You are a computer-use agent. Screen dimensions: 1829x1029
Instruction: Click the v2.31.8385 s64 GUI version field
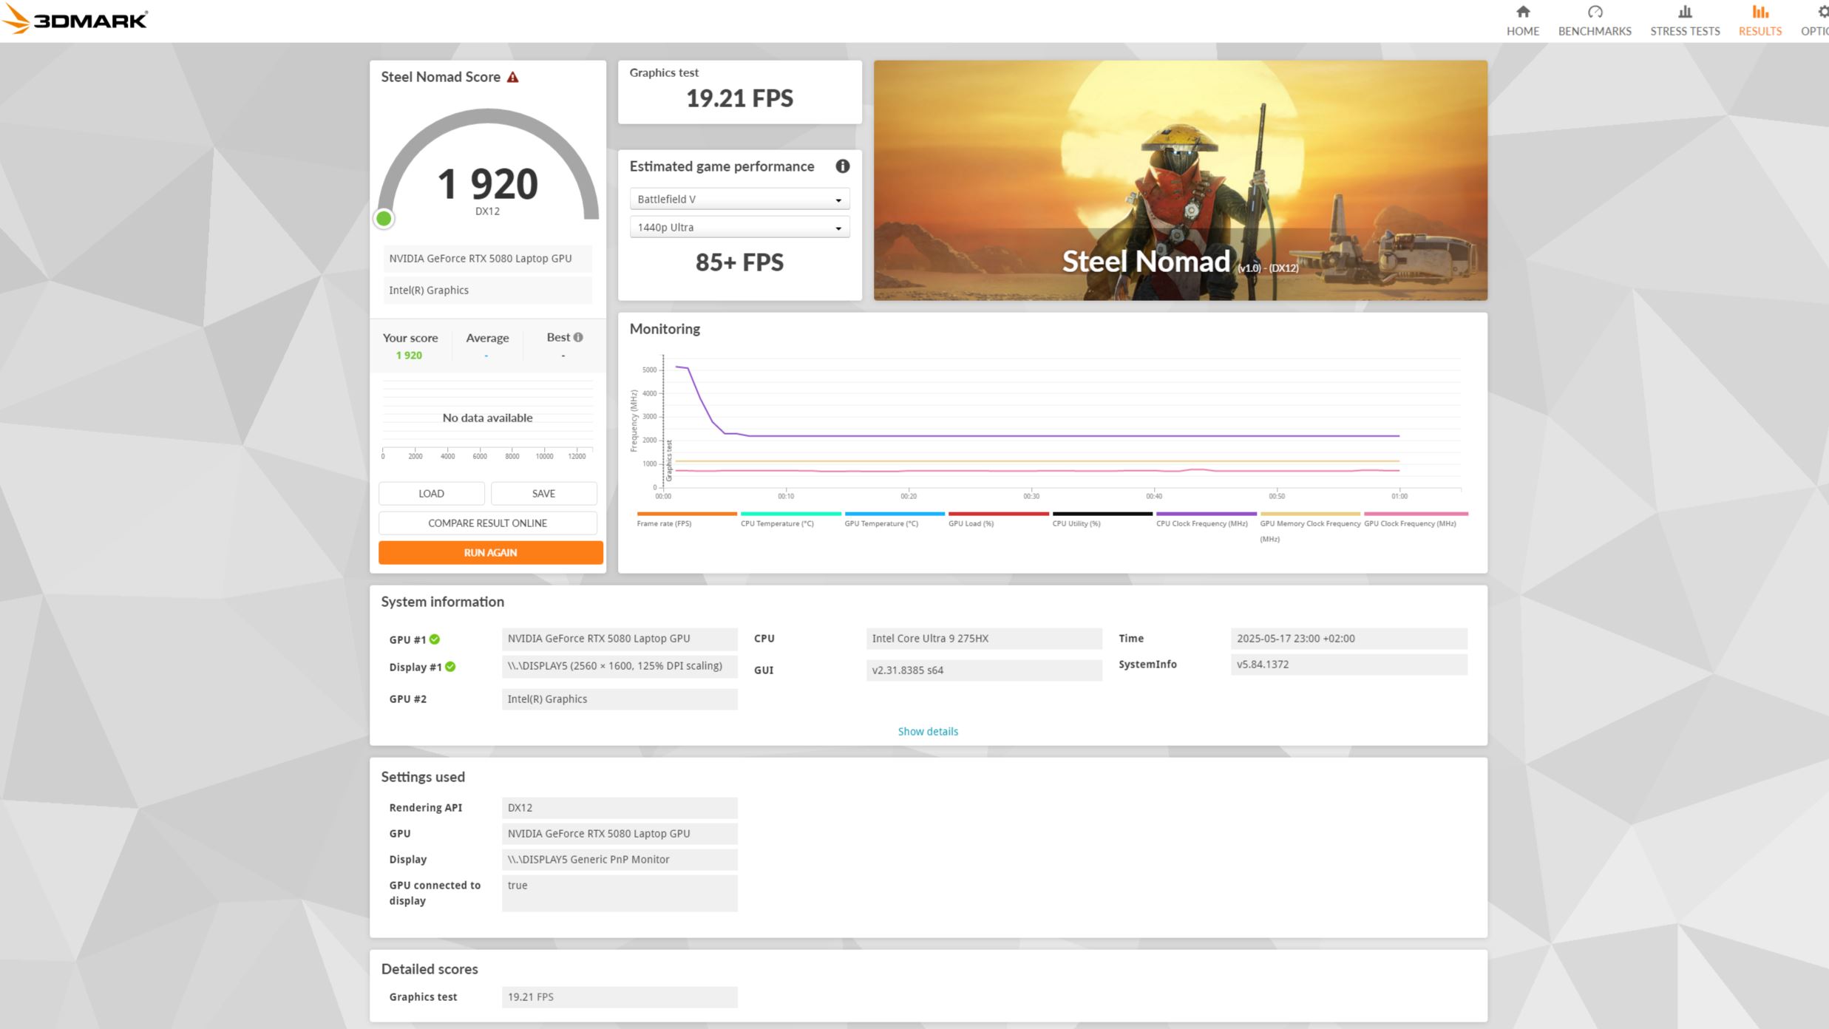pyautogui.click(x=984, y=670)
